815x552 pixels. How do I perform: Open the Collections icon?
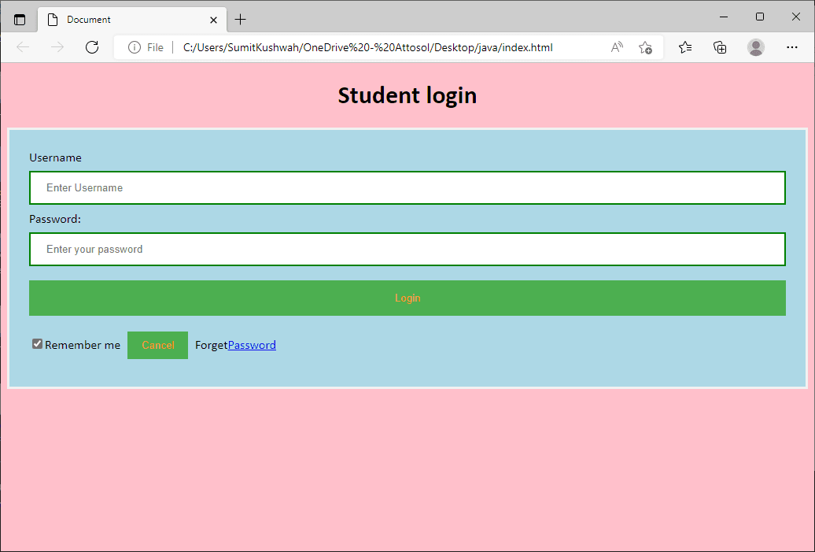720,47
